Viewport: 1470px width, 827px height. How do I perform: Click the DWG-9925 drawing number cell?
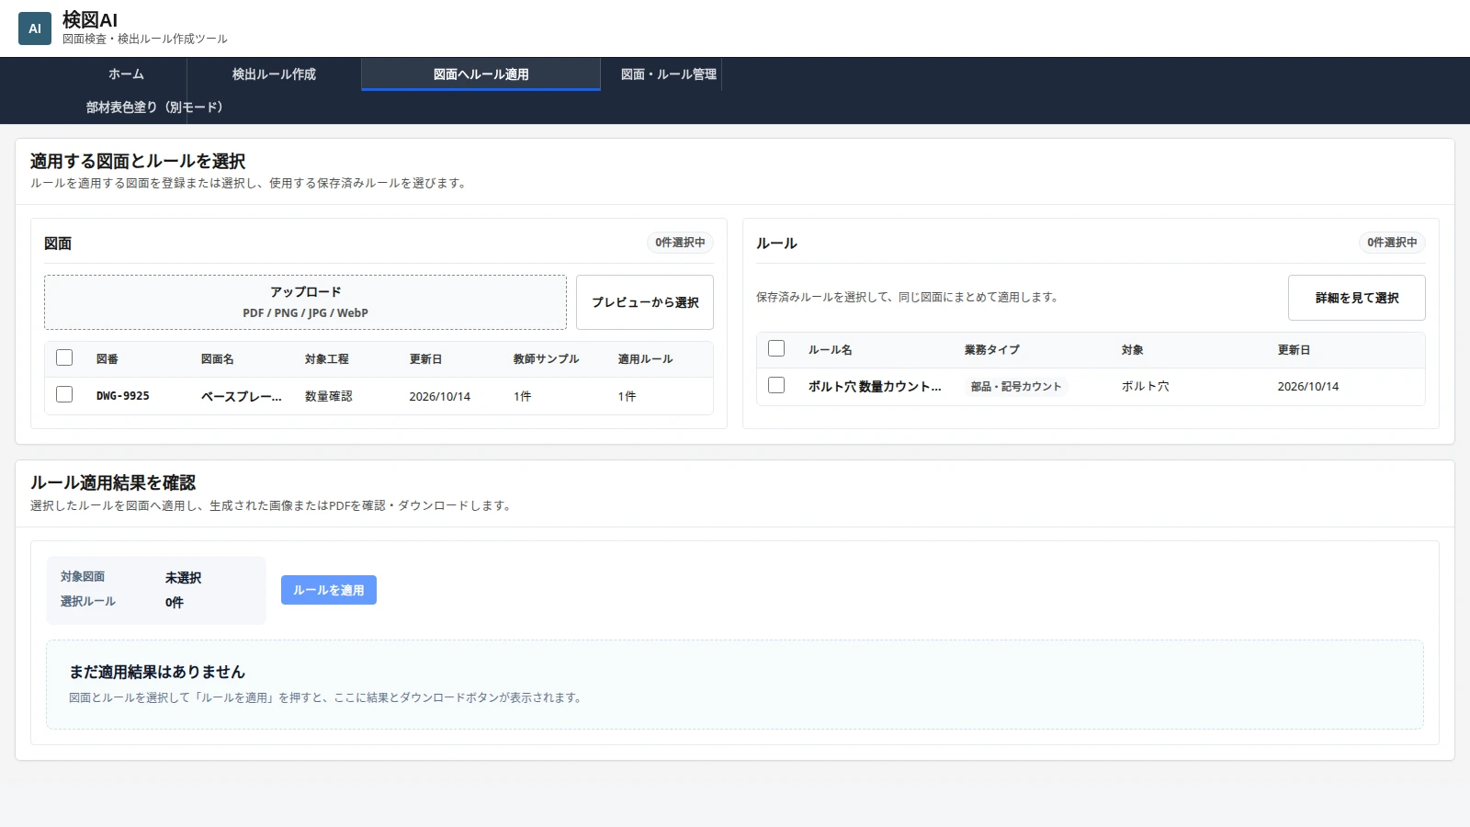pos(123,396)
